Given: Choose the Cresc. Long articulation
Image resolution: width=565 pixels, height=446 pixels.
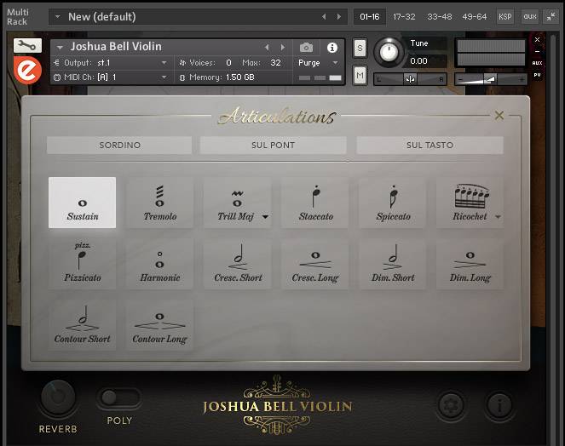Looking at the screenshot, I should [314, 264].
